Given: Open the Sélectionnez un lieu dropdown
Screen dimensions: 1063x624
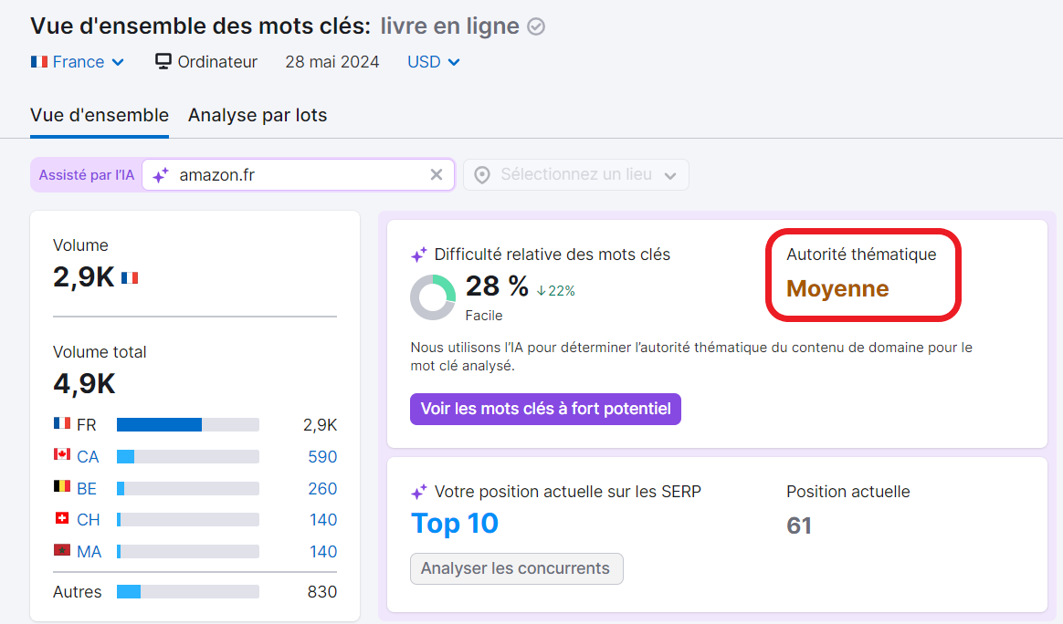Looking at the screenshot, I should coord(575,174).
